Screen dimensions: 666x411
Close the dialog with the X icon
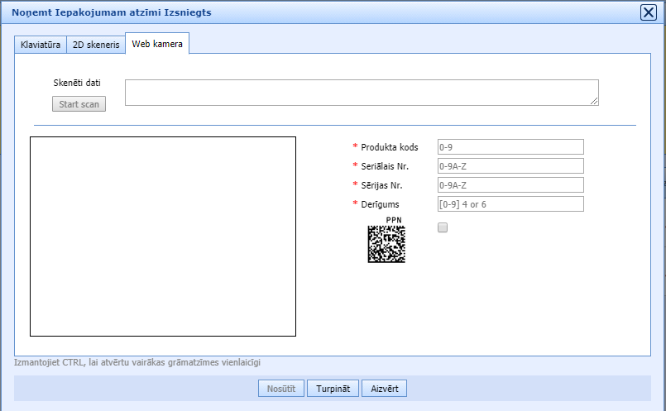point(649,12)
